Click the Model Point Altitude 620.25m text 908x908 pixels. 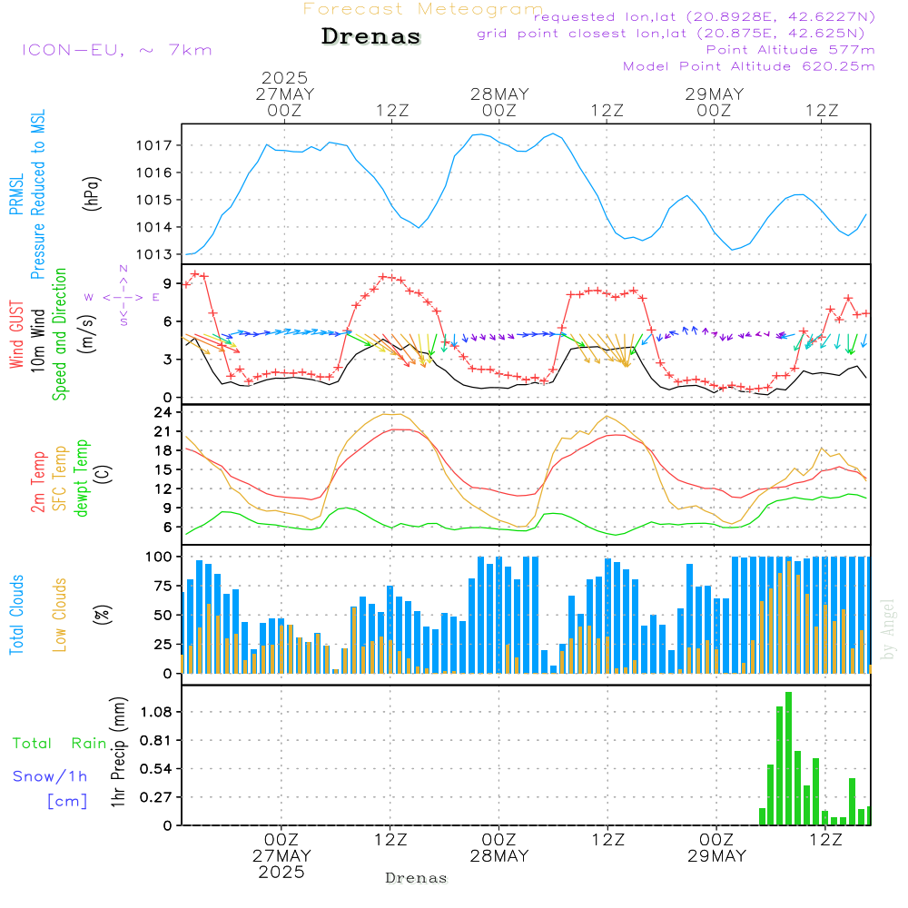tap(749, 66)
